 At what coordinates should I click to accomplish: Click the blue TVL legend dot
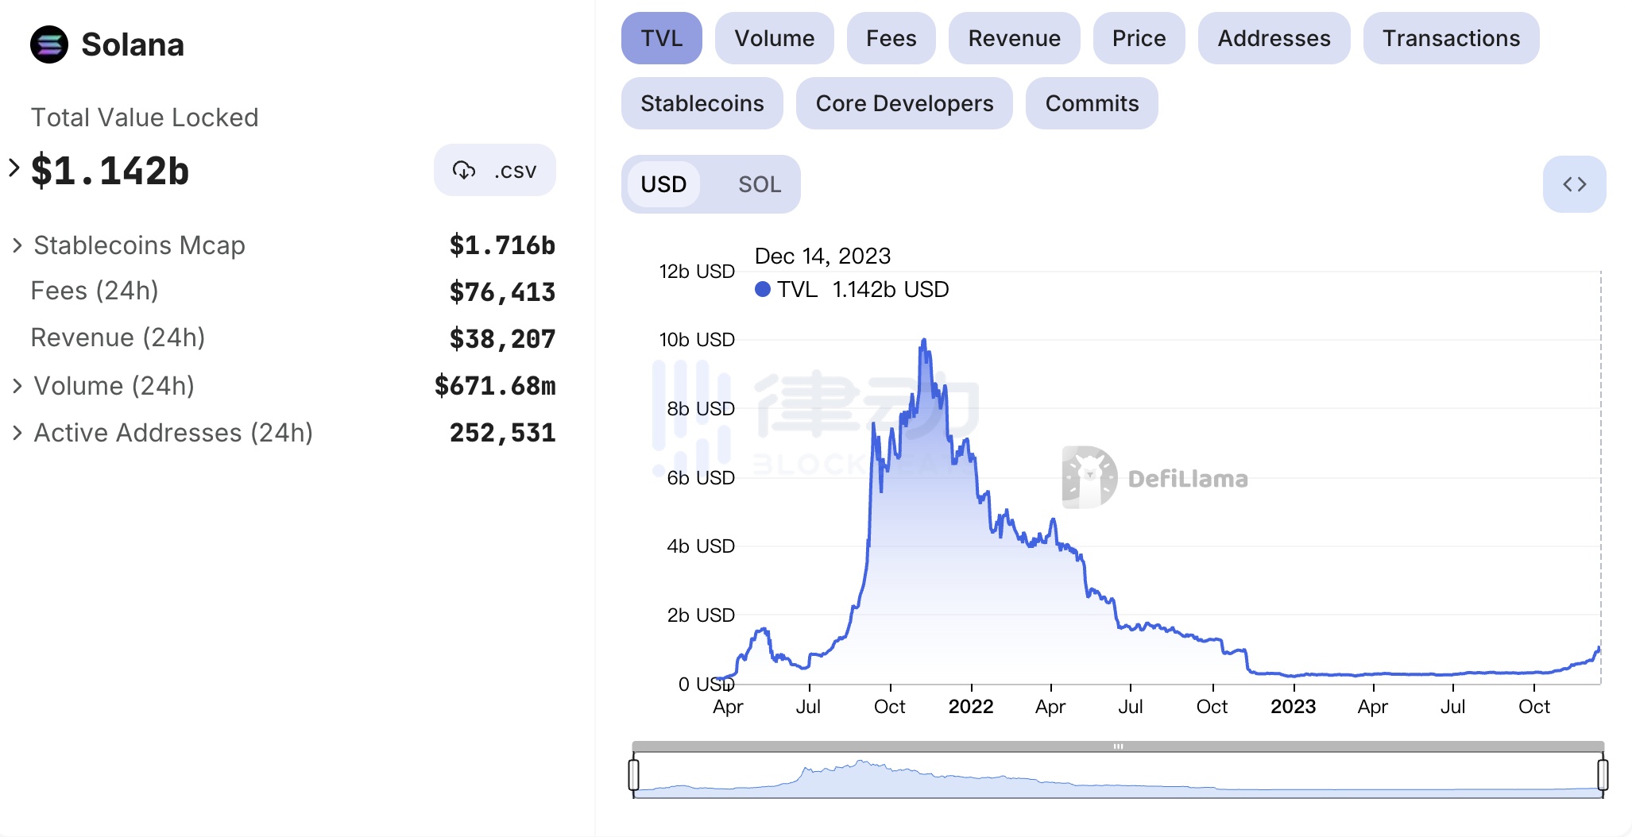pos(763,289)
